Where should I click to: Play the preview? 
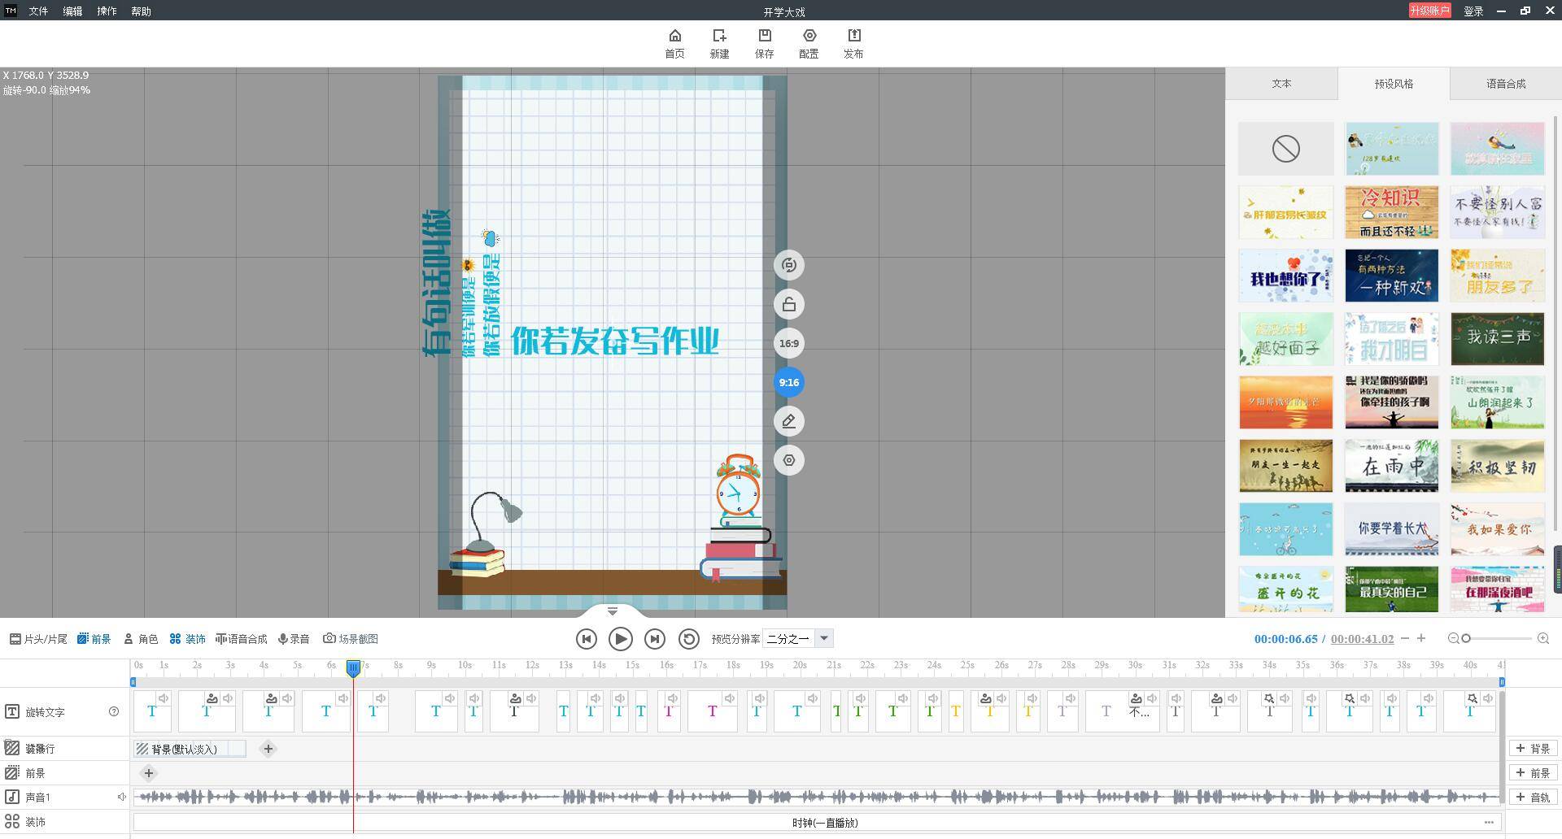tap(620, 639)
